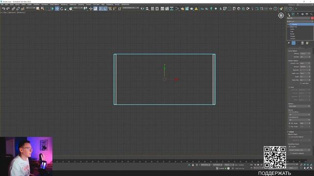Toggle the Angle Snap button

tap(105, 9)
